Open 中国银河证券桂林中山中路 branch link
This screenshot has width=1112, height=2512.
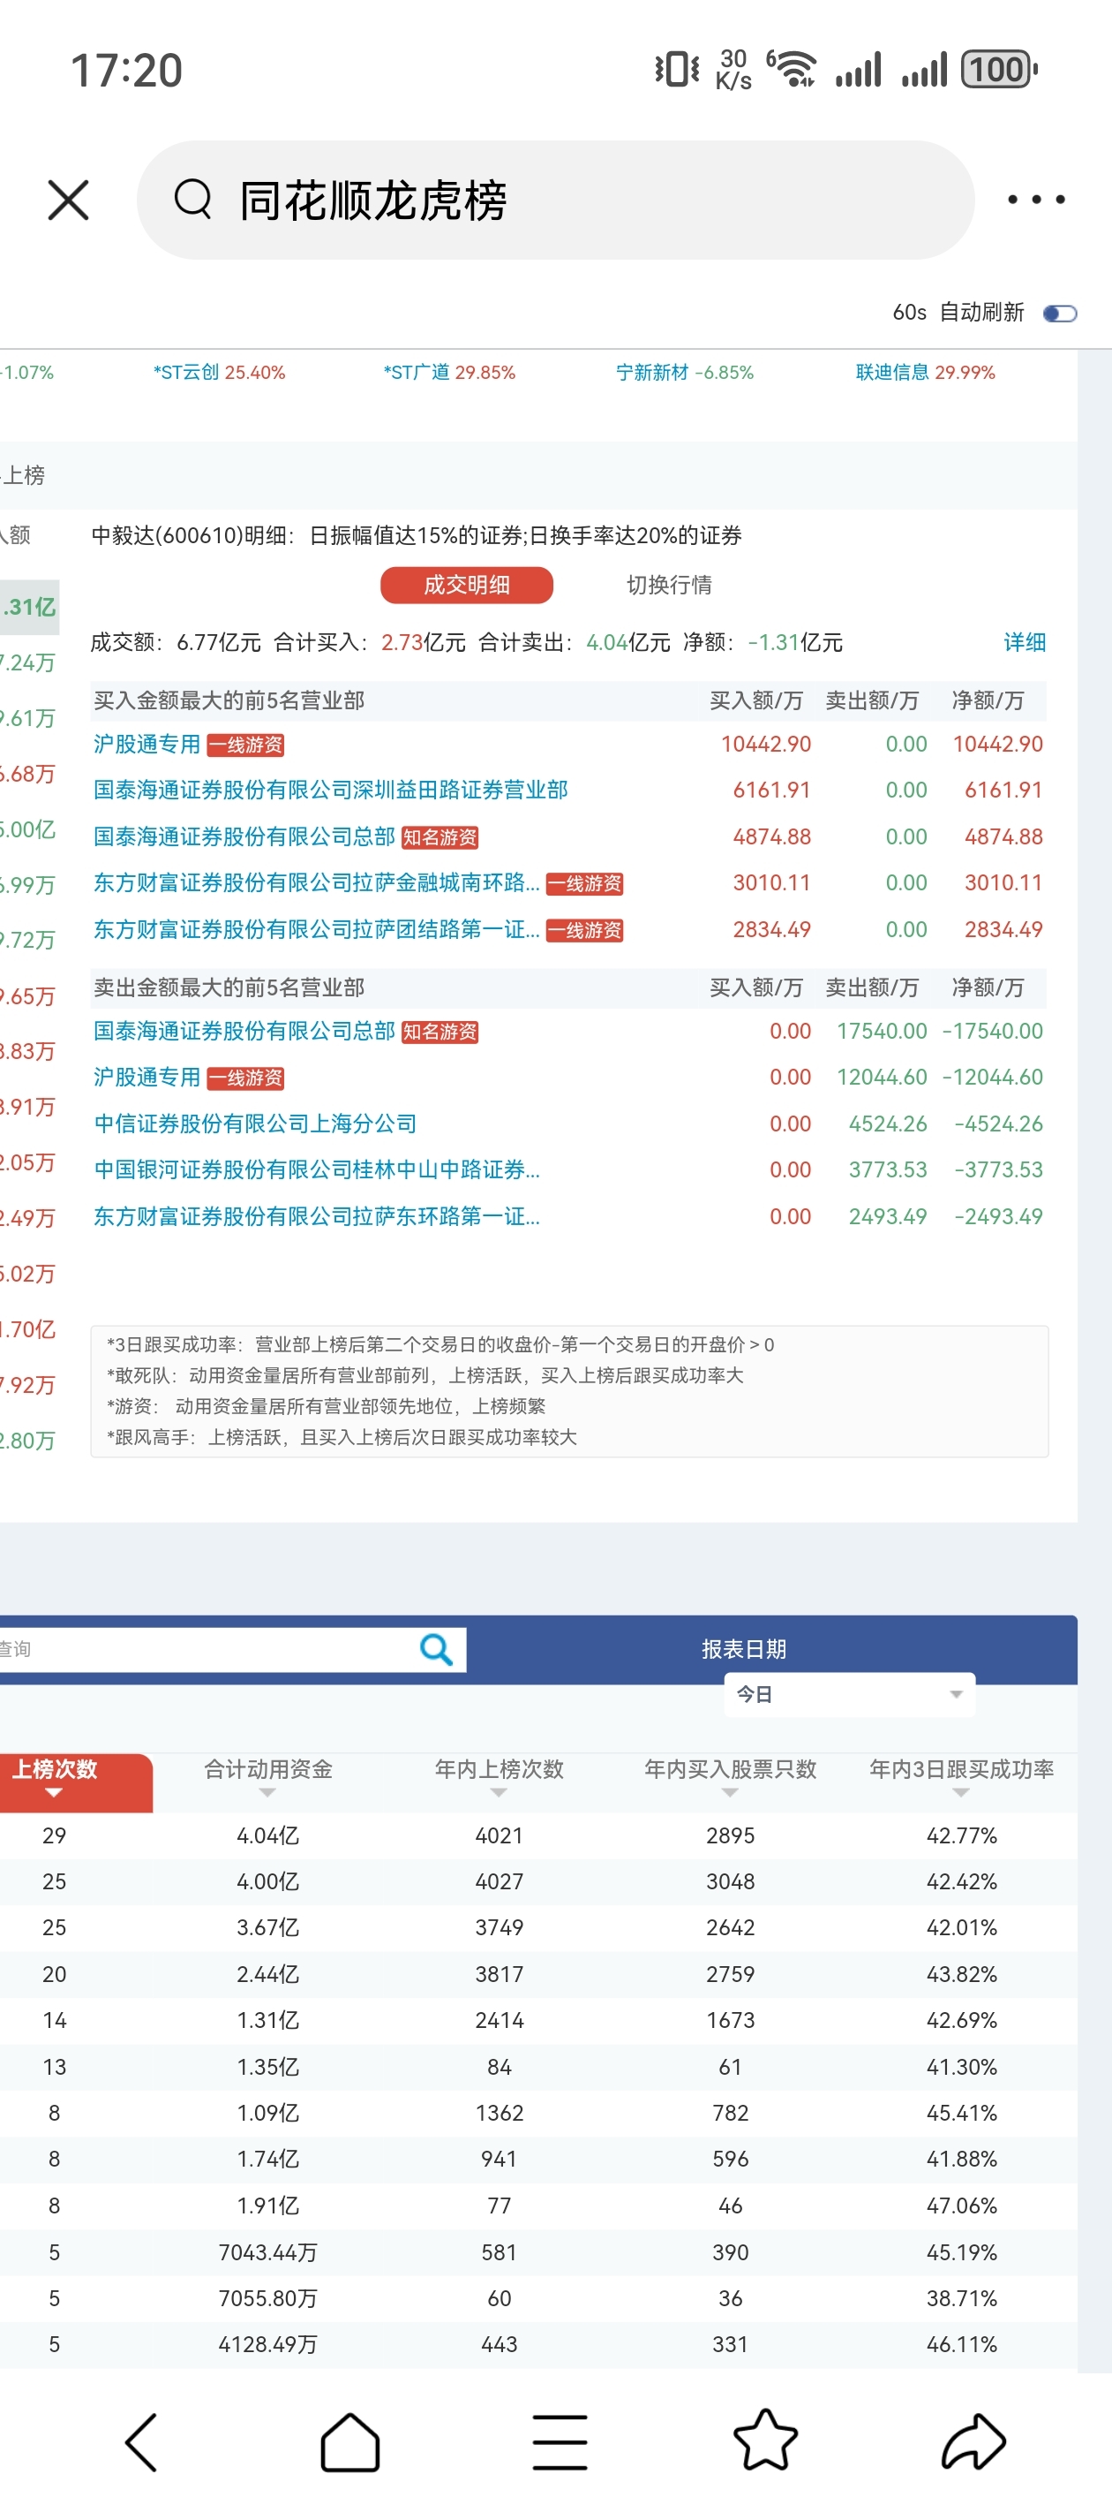click(x=317, y=1169)
